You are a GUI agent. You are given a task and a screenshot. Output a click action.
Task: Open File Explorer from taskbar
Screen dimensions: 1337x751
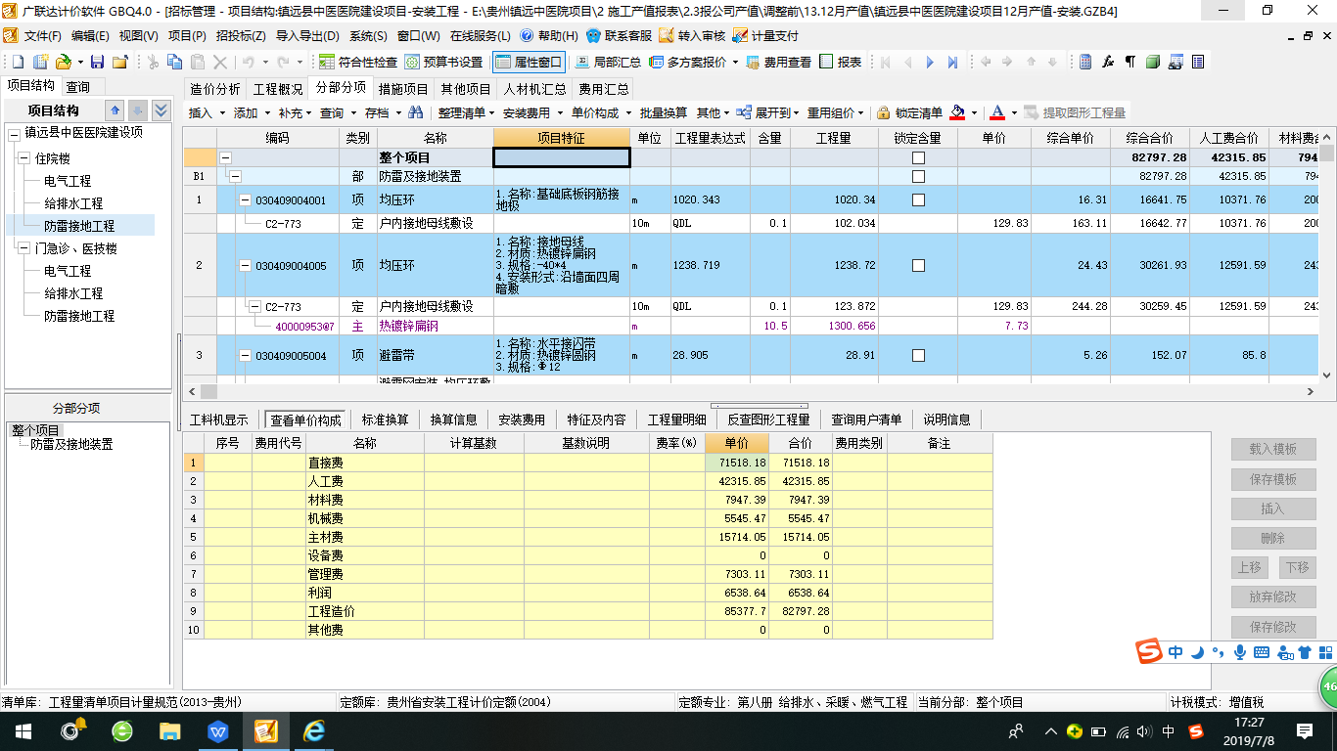pyautogui.click(x=170, y=730)
